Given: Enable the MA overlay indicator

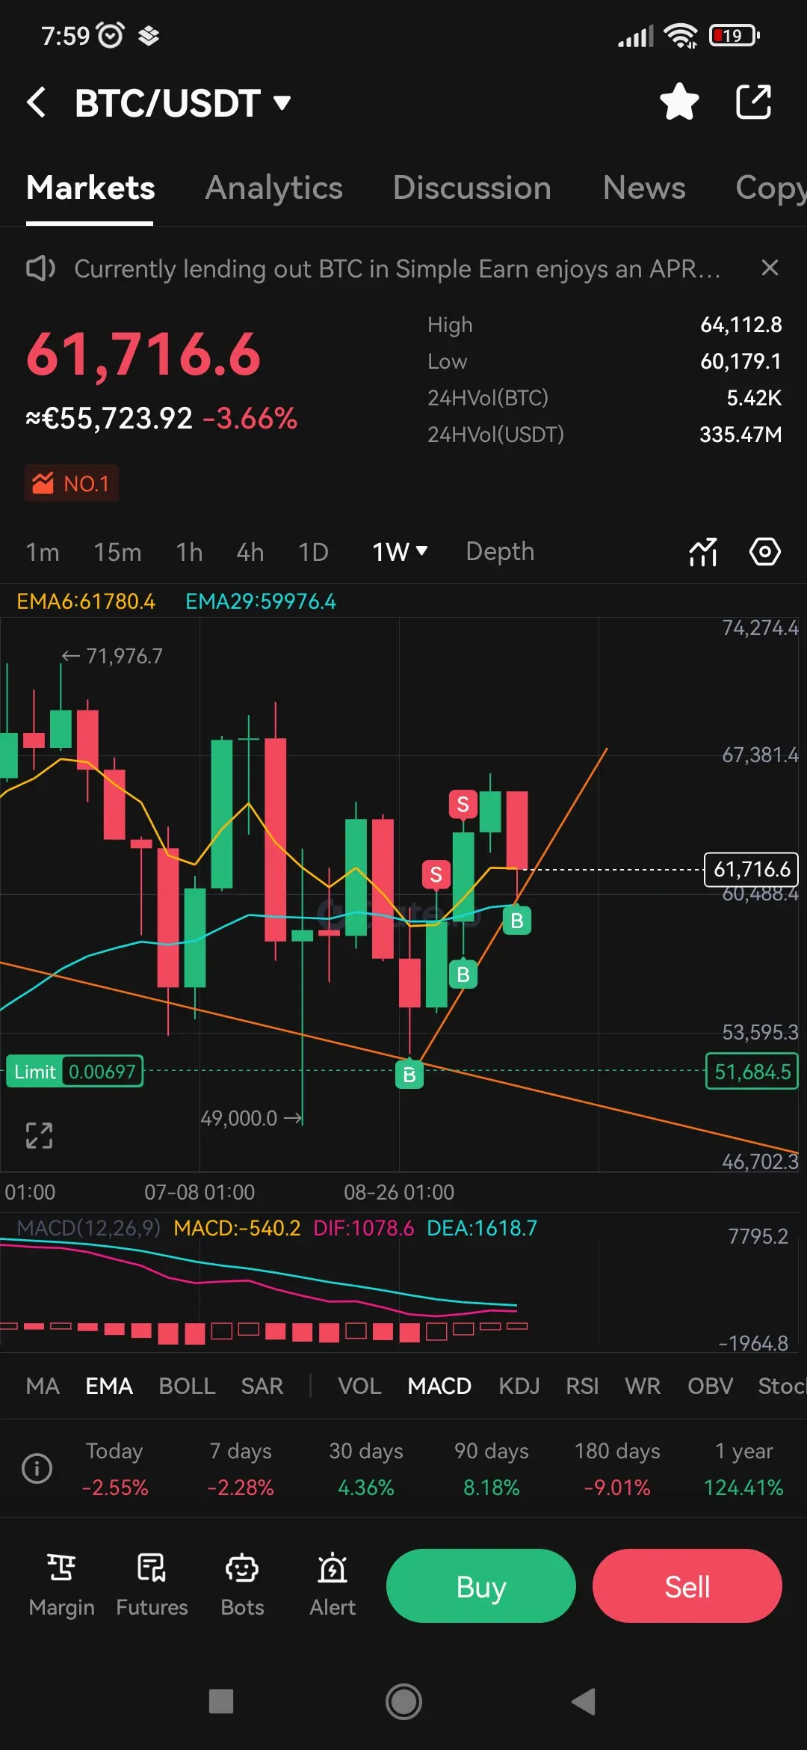Looking at the screenshot, I should point(43,1387).
